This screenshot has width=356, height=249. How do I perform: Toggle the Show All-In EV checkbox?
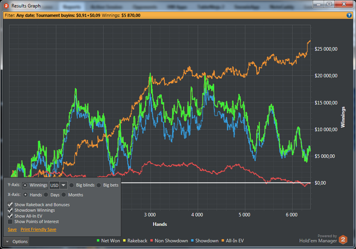(x=11, y=216)
